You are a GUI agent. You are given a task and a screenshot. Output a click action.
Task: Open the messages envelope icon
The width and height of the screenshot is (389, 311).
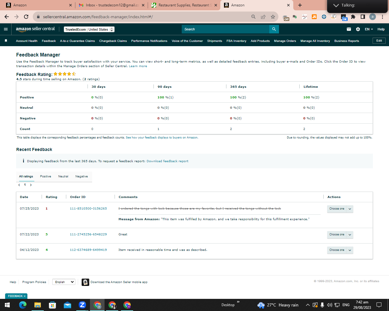(x=349, y=29)
